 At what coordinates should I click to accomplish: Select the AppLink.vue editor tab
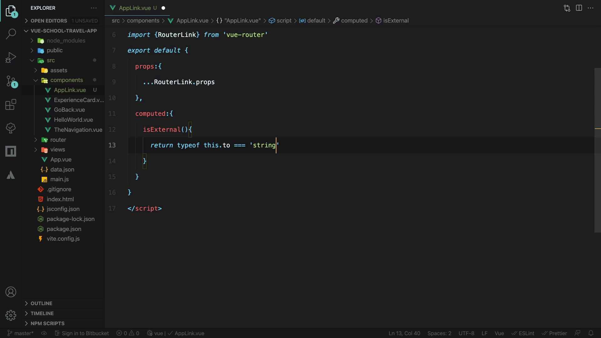point(135,8)
